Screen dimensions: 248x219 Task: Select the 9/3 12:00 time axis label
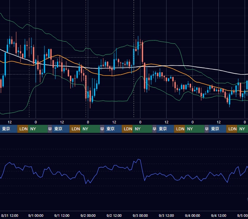click(x=166, y=215)
